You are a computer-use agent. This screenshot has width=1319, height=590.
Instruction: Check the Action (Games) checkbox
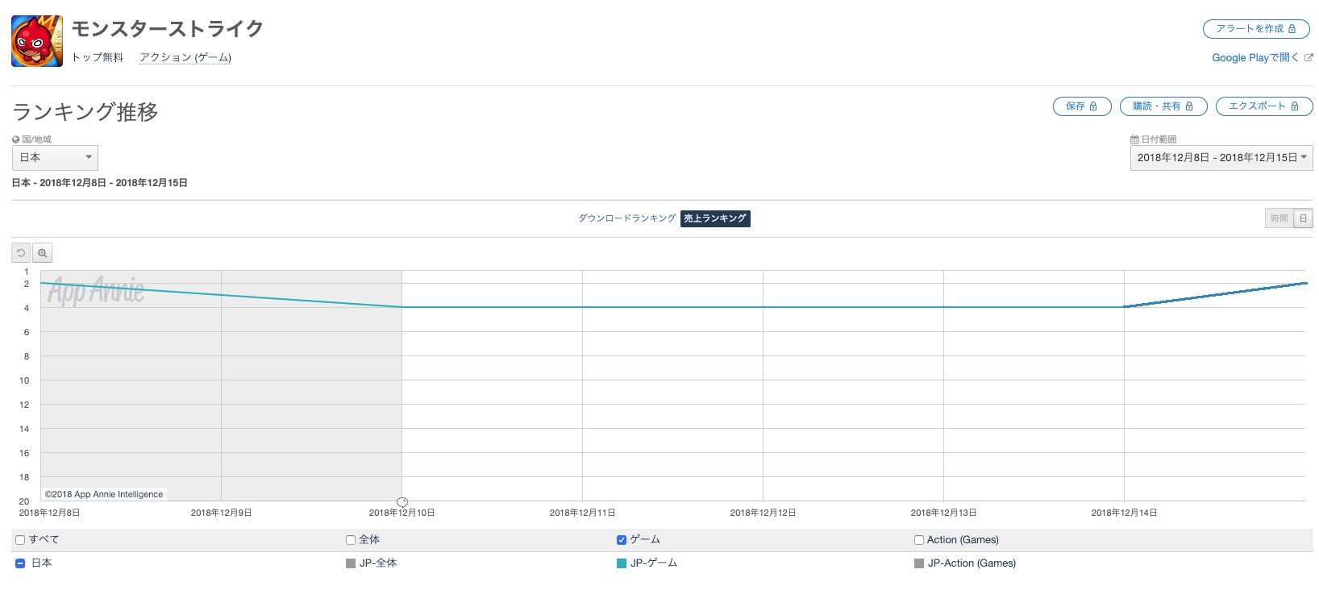coord(919,540)
